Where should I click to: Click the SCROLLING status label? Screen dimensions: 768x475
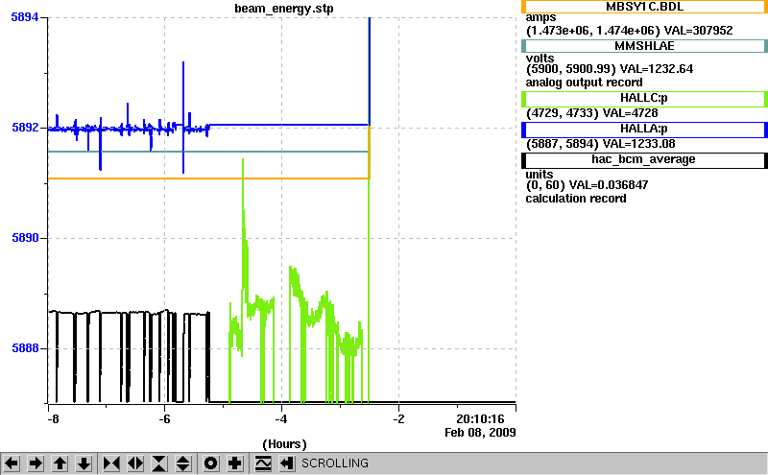(x=335, y=463)
